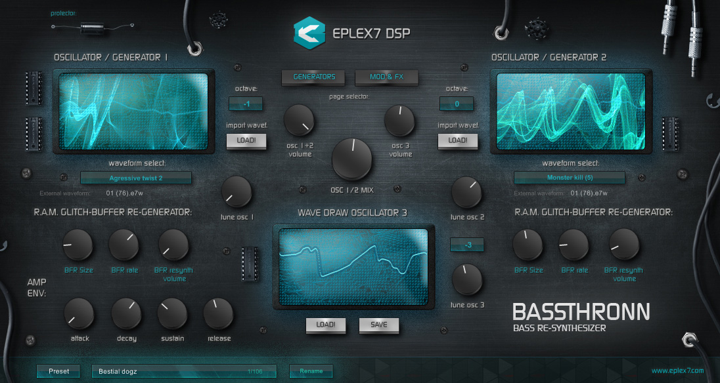
Task: Click the left BFR resynth volume knob
Action: click(173, 245)
